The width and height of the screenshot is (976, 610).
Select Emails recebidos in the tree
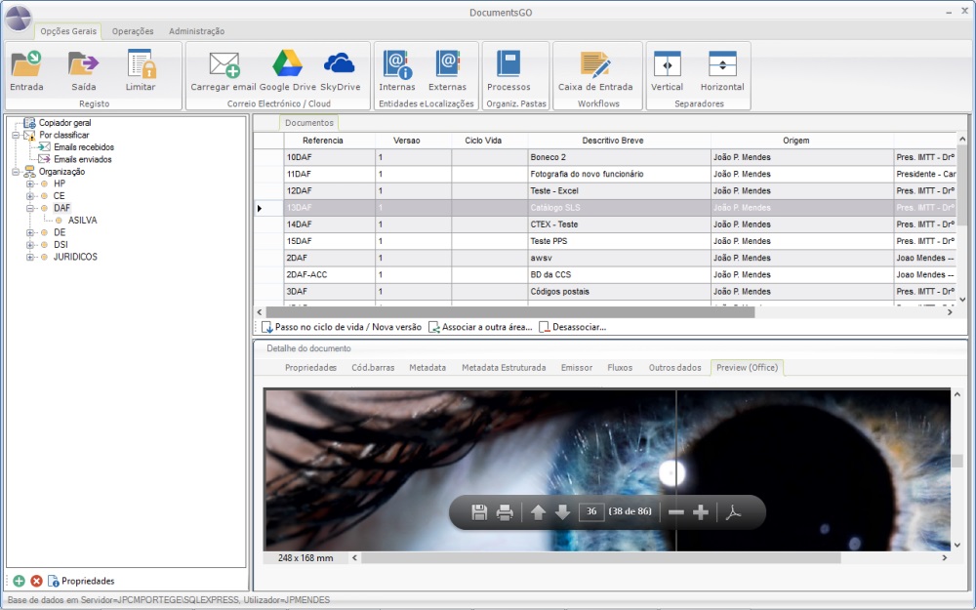(x=83, y=146)
